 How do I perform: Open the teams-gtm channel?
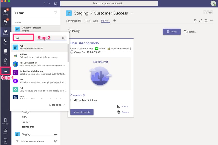(x=28, y=127)
